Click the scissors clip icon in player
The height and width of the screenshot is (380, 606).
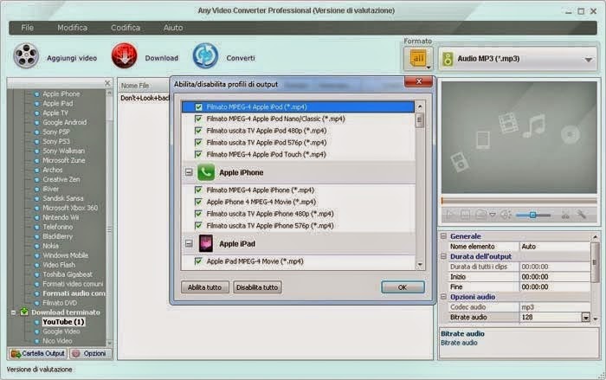tap(565, 215)
